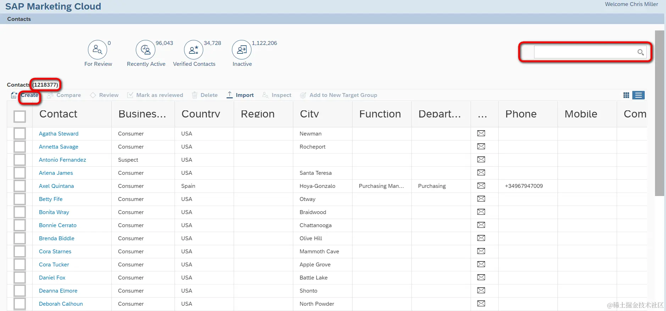The width and height of the screenshot is (666, 311).
Task: Open the Verified Contacts filter icon
Action: (194, 50)
